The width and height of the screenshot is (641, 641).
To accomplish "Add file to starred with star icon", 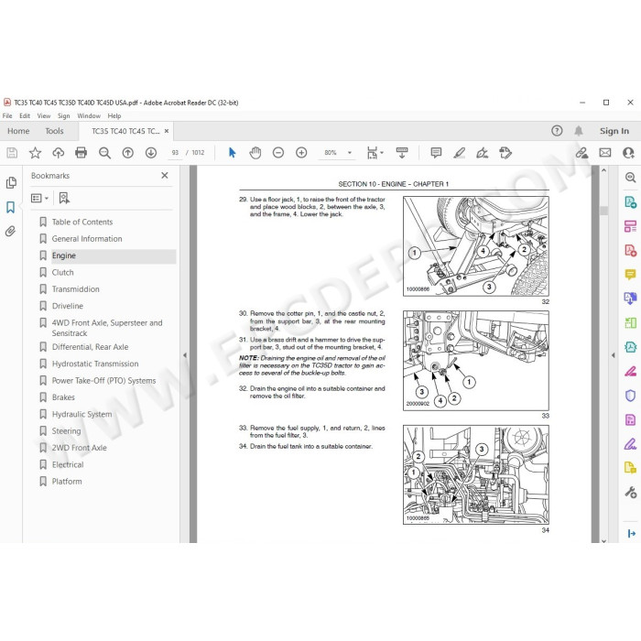I will pyautogui.click(x=35, y=153).
